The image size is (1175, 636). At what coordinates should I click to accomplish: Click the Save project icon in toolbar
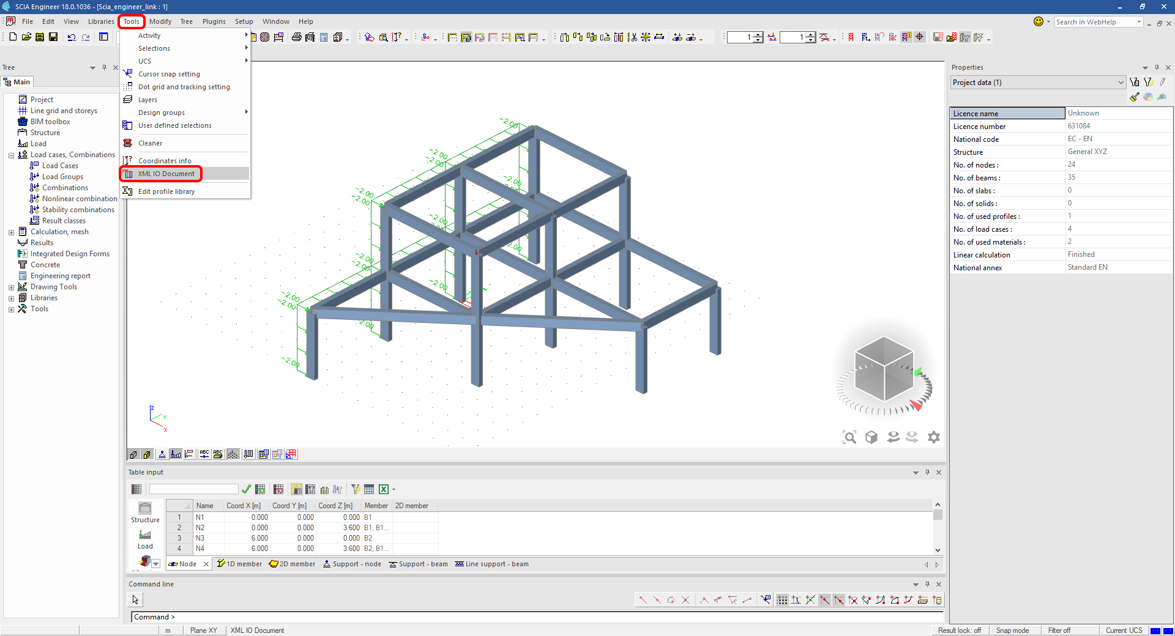tap(53, 37)
